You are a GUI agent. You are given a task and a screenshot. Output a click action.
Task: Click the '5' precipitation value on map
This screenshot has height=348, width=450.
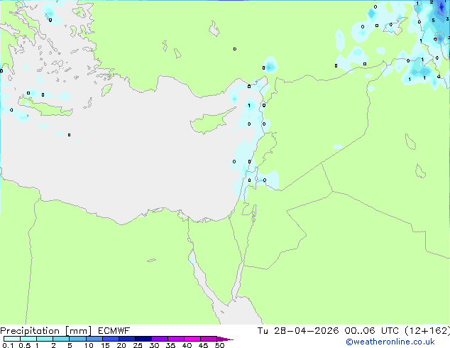coord(434,21)
